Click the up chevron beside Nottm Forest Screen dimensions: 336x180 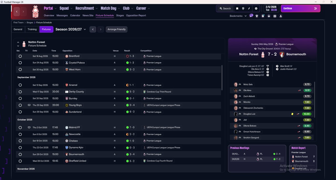[18, 42]
